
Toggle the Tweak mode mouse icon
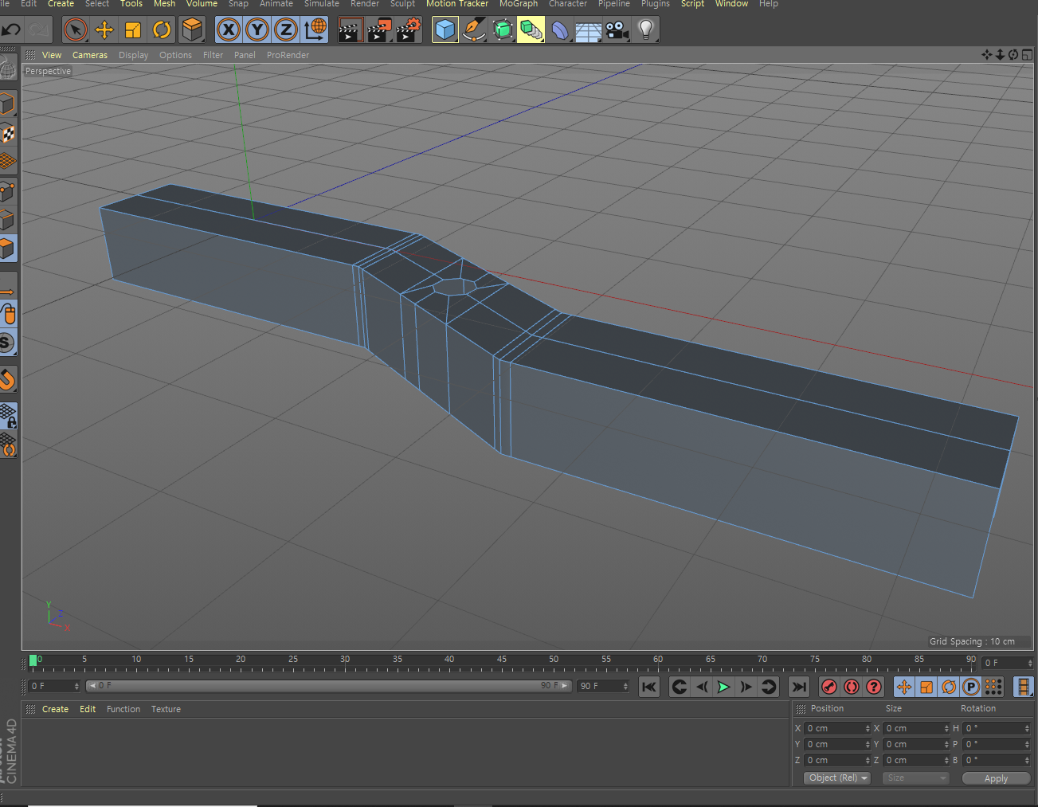[x=8, y=314]
